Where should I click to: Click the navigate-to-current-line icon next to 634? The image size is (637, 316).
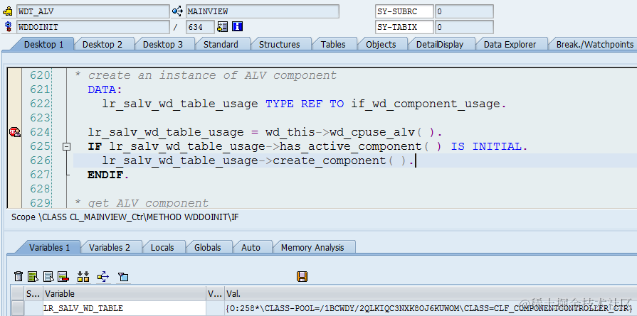coord(222,27)
